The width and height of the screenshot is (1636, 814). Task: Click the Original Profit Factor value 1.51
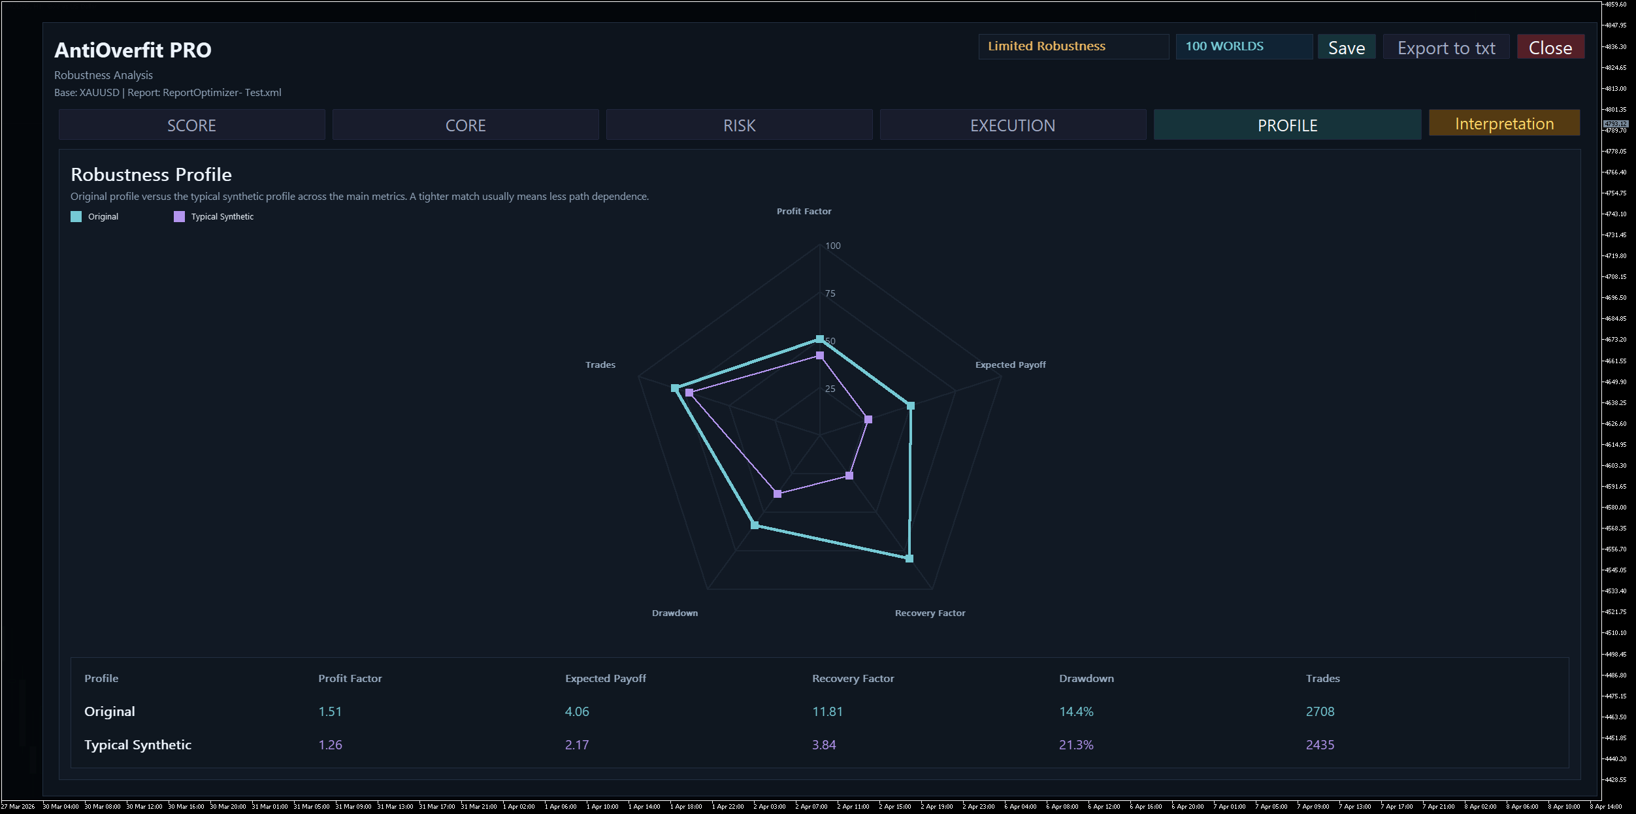[330, 711]
